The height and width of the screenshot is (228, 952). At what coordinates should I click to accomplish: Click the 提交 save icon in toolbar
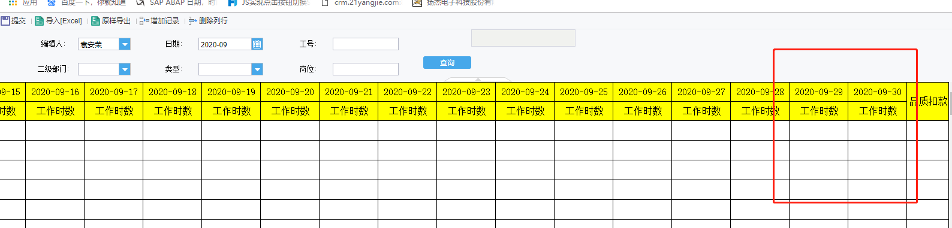click(x=5, y=21)
